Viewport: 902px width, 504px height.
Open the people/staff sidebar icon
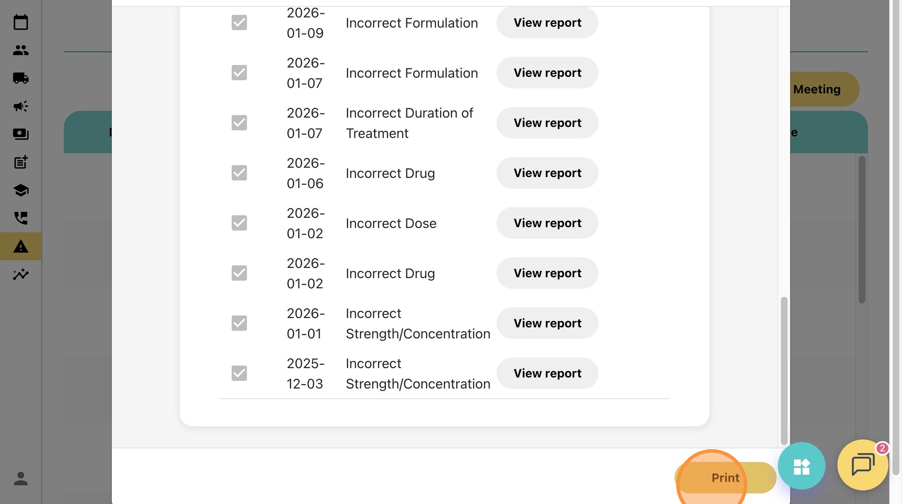click(x=20, y=50)
